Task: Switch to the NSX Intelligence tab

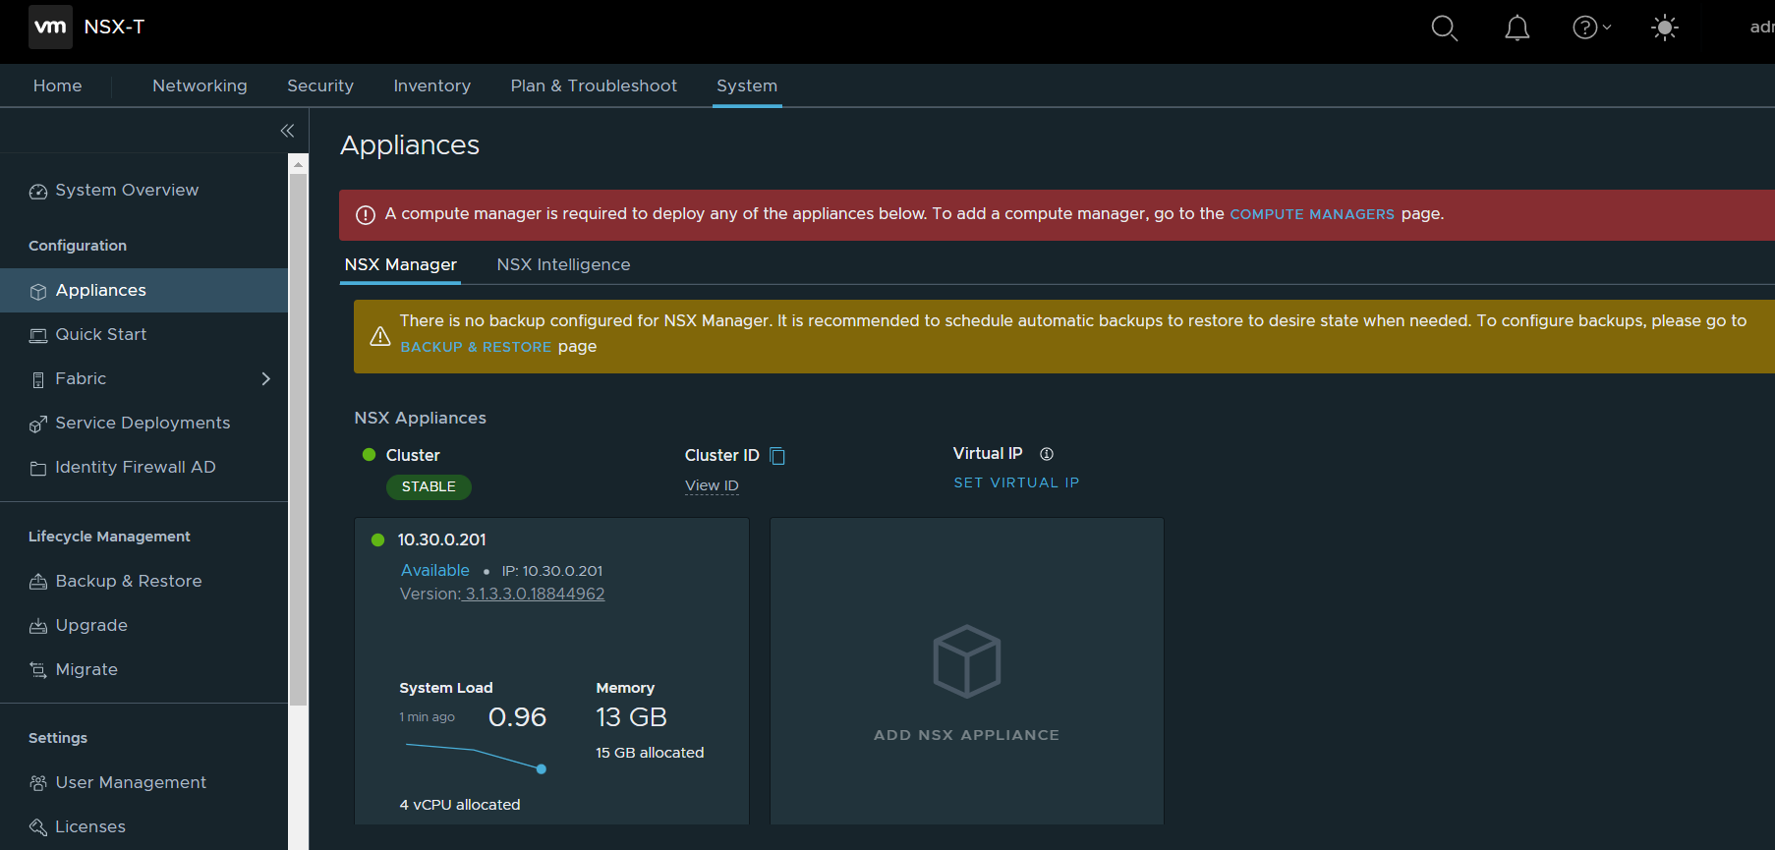Action: click(x=563, y=265)
